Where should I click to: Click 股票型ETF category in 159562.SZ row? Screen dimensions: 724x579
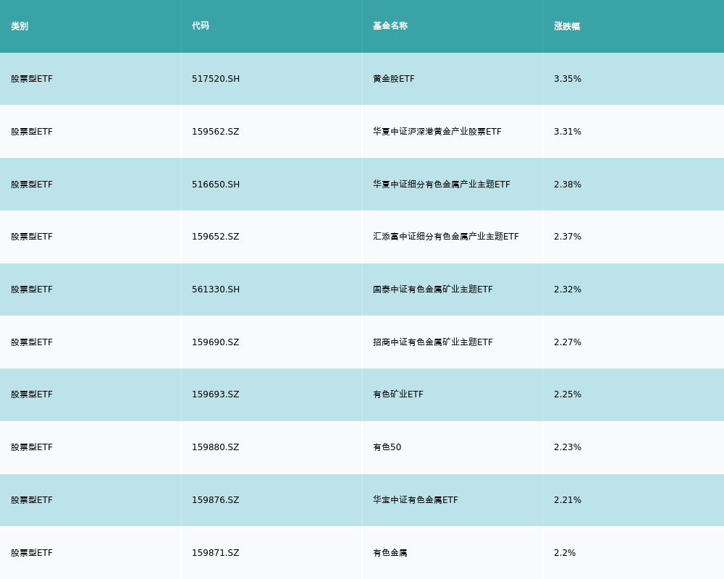pos(32,132)
